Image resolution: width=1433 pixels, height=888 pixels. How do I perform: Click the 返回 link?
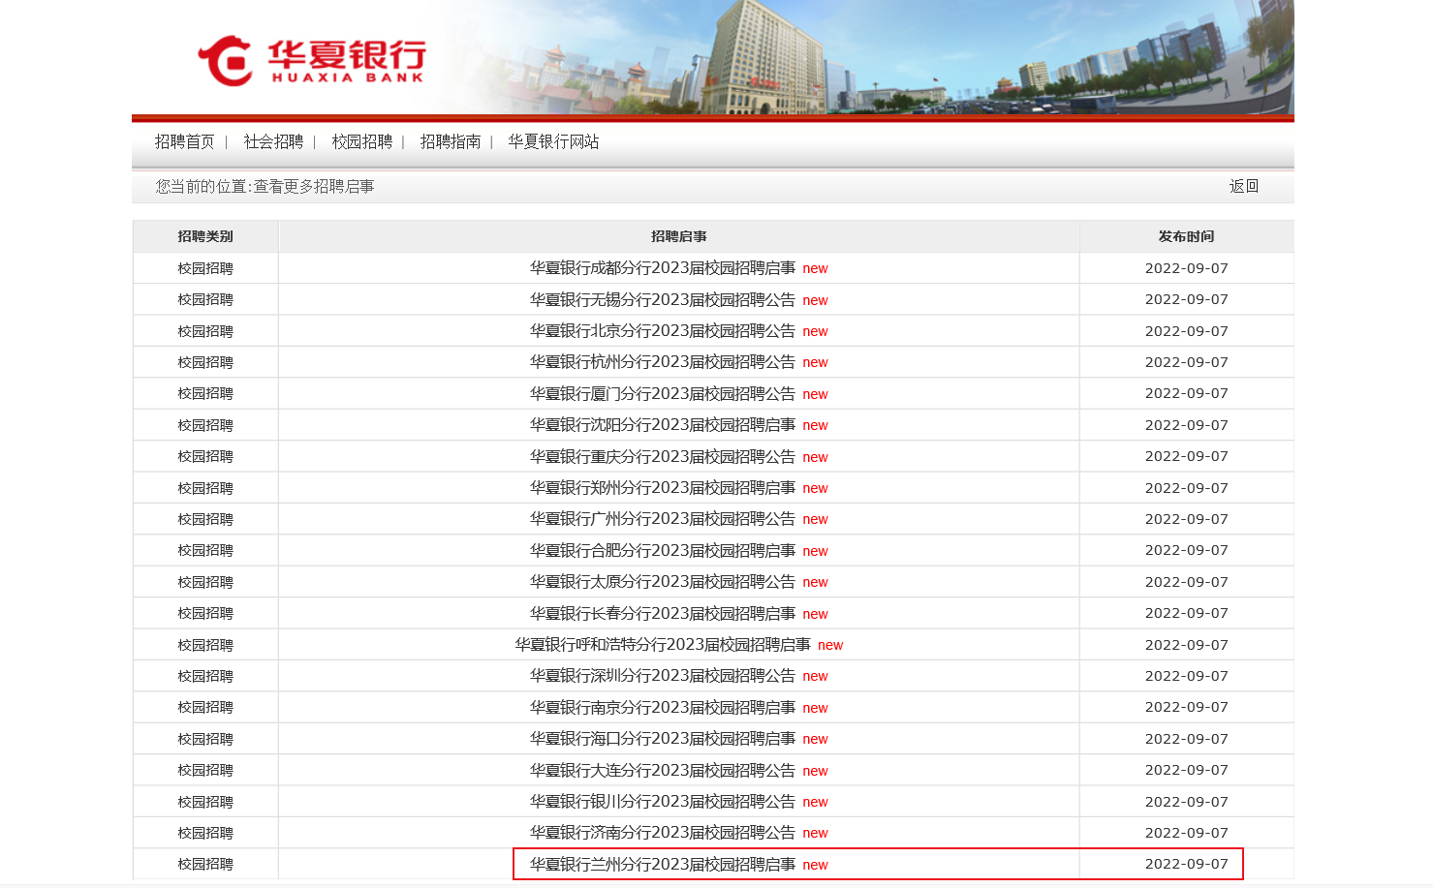1243,187
